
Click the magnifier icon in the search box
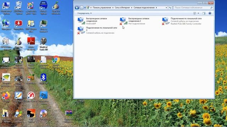(x=211, y=8)
